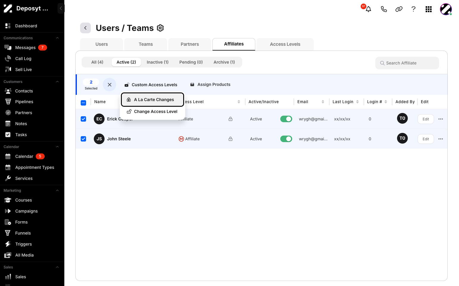Sort by the Email column

[x=323, y=102]
